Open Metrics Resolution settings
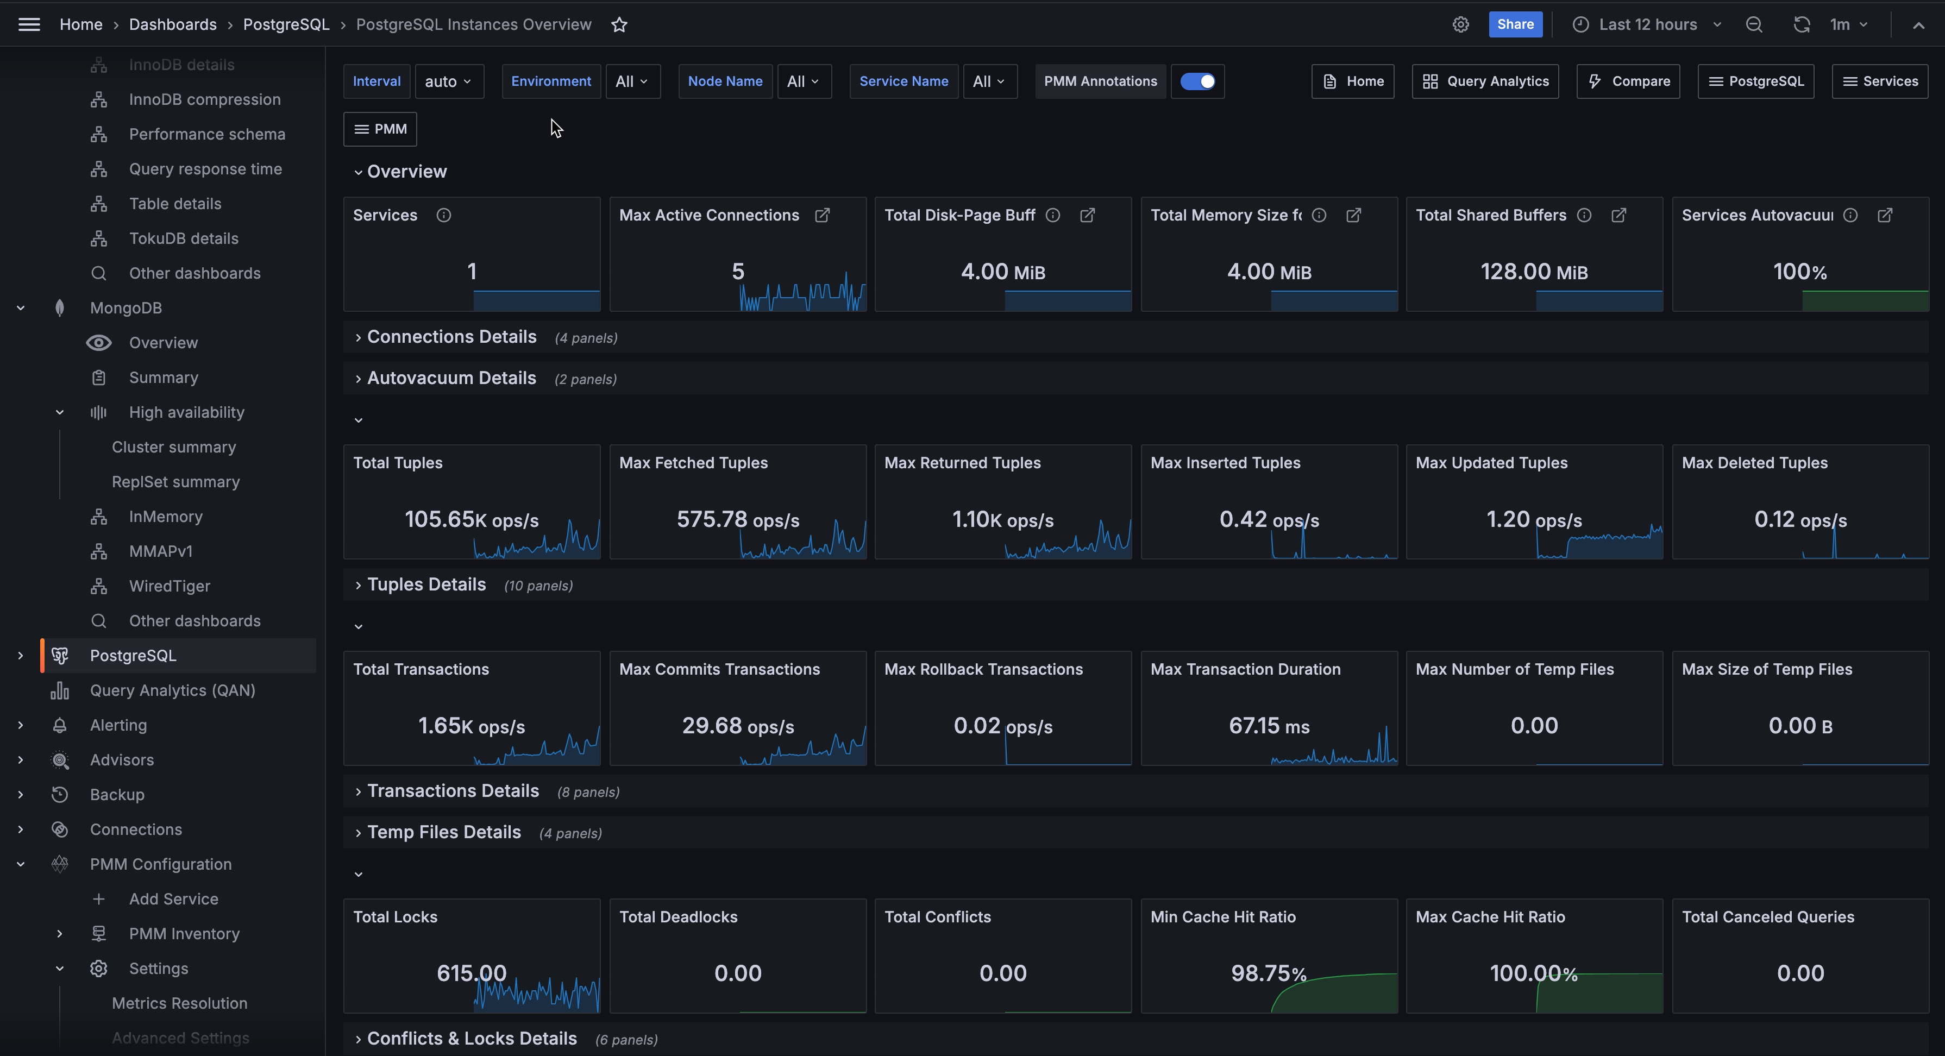Viewport: 1945px width, 1056px height. 180,1003
